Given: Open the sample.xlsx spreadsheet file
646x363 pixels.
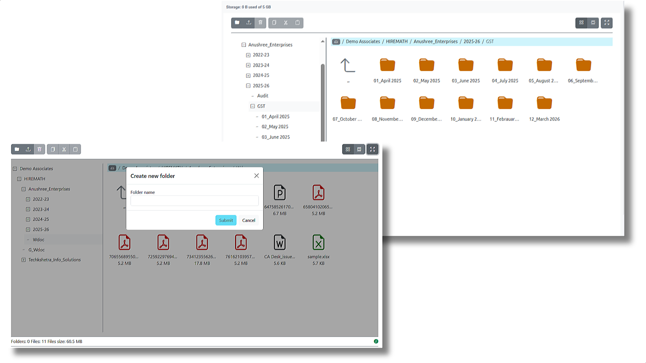Looking at the screenshot, I should pyautogui.click(x=318, y=243).
